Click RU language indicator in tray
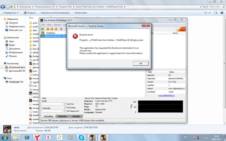Image resolution: width=226 pixels, height=141 pixels. coord(185,137)
